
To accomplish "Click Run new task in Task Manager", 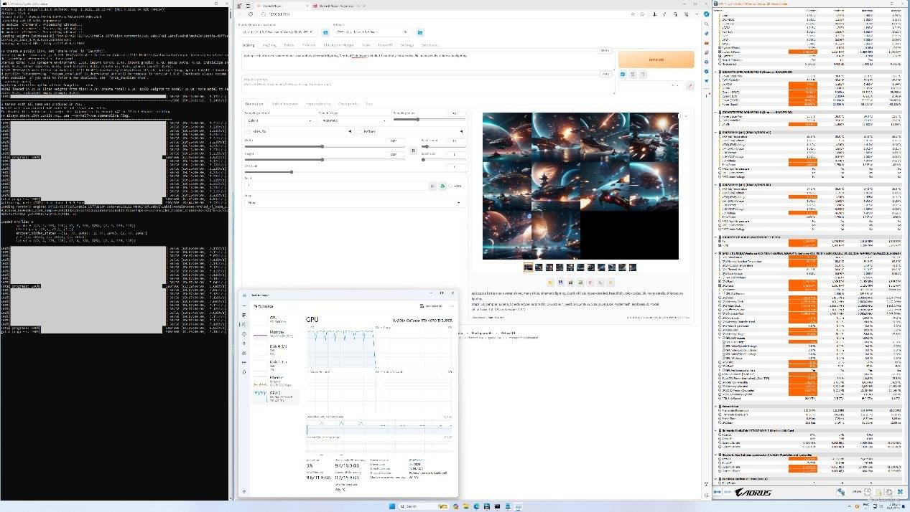I will coord(434,306).
